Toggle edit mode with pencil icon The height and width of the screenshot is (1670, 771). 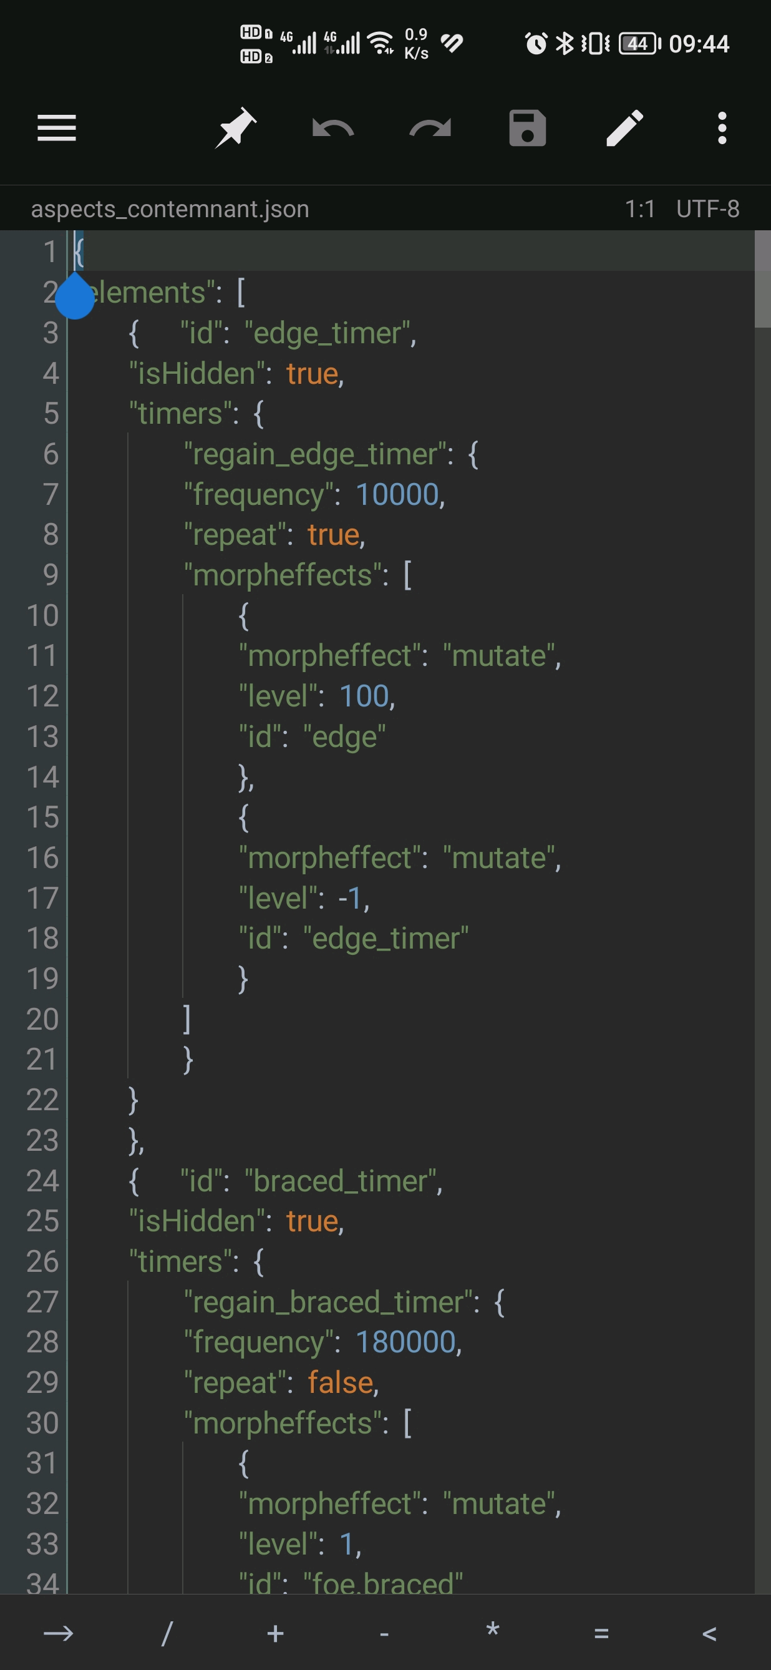pyautogui.click(x=624, y=128)
